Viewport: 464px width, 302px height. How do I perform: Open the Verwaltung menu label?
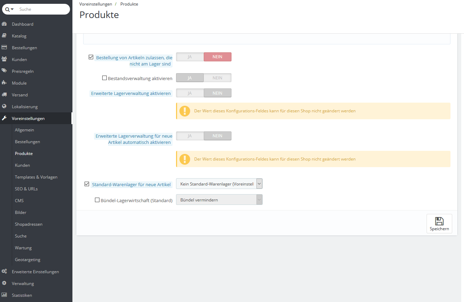pyautogui.click(x=23, y=284)
